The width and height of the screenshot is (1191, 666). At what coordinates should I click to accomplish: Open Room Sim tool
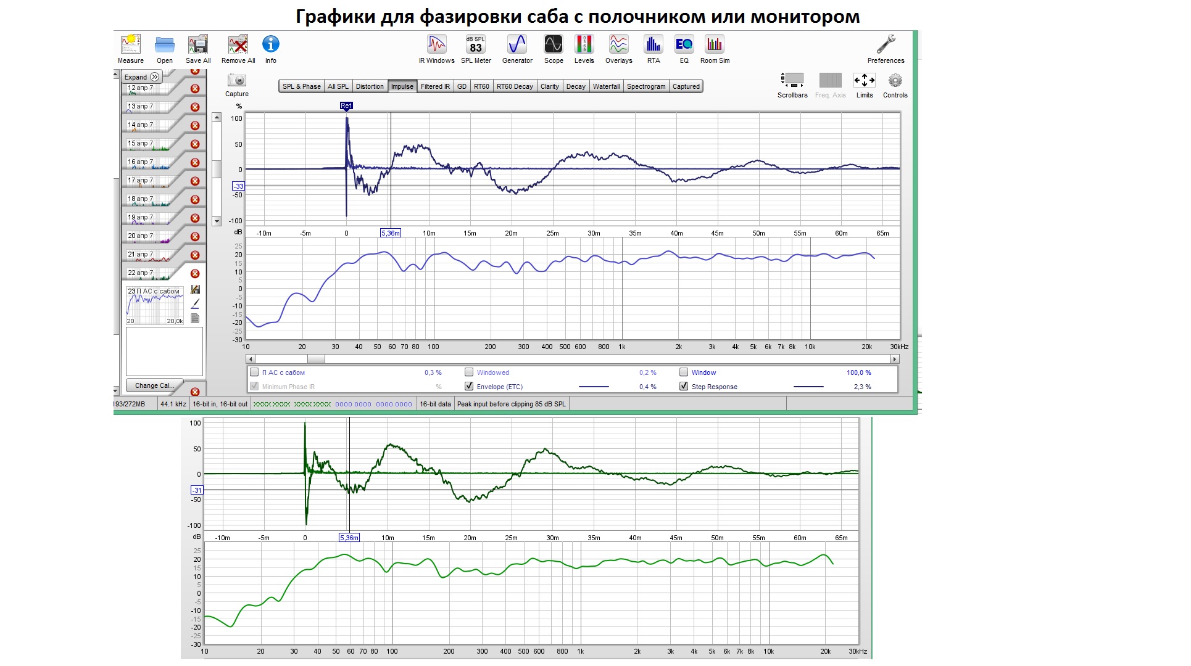pos(714,45)
